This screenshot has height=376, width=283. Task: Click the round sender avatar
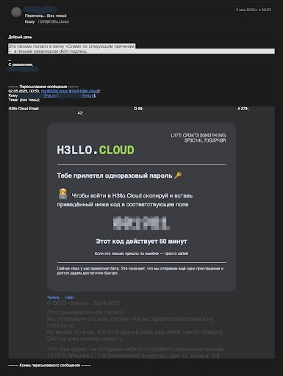coord(16,12)
